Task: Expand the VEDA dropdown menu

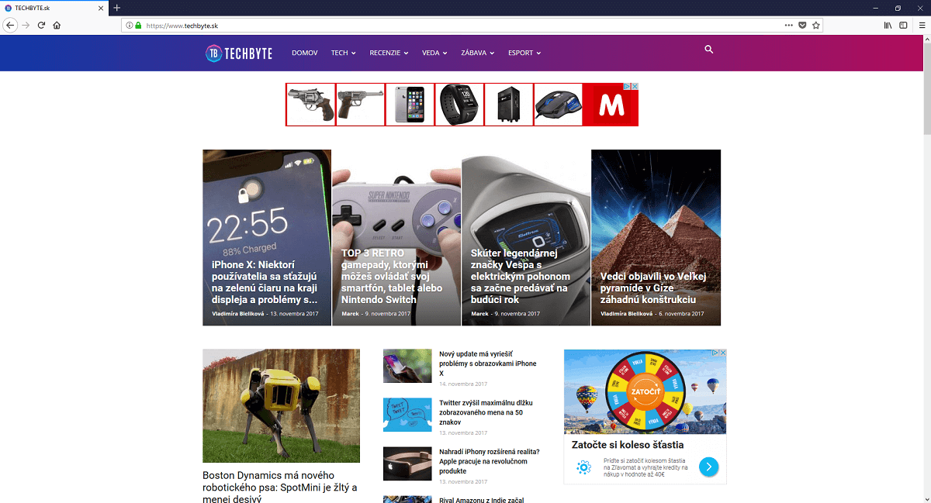Action: [x=434, y=53]
